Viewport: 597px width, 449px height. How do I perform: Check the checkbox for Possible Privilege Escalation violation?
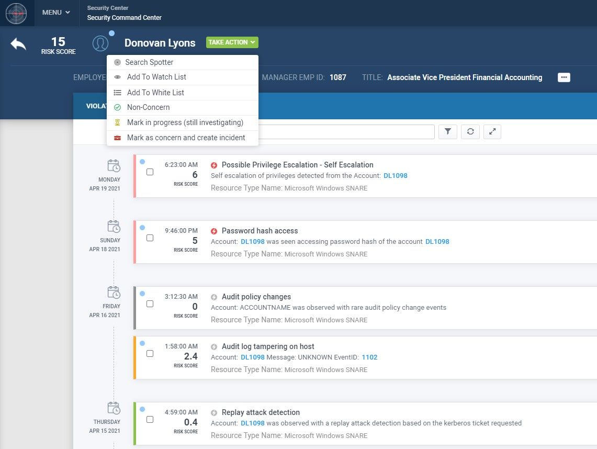click(150, 172)
